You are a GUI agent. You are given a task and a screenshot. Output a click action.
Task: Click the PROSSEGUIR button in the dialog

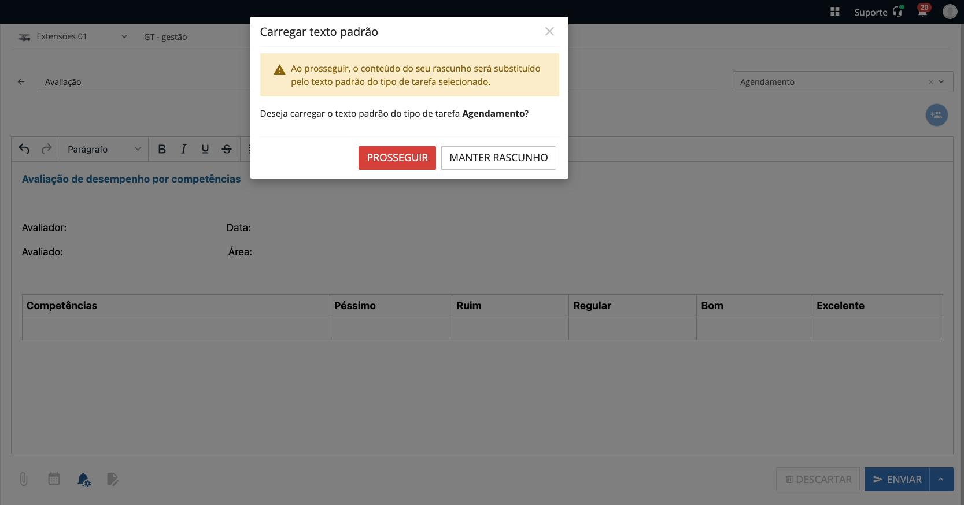coord(397,158)
